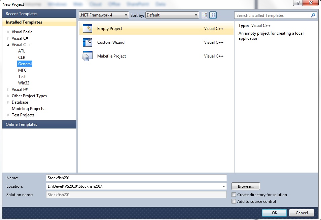
Task: Click the Database tree label
Action: pos(20,102)
